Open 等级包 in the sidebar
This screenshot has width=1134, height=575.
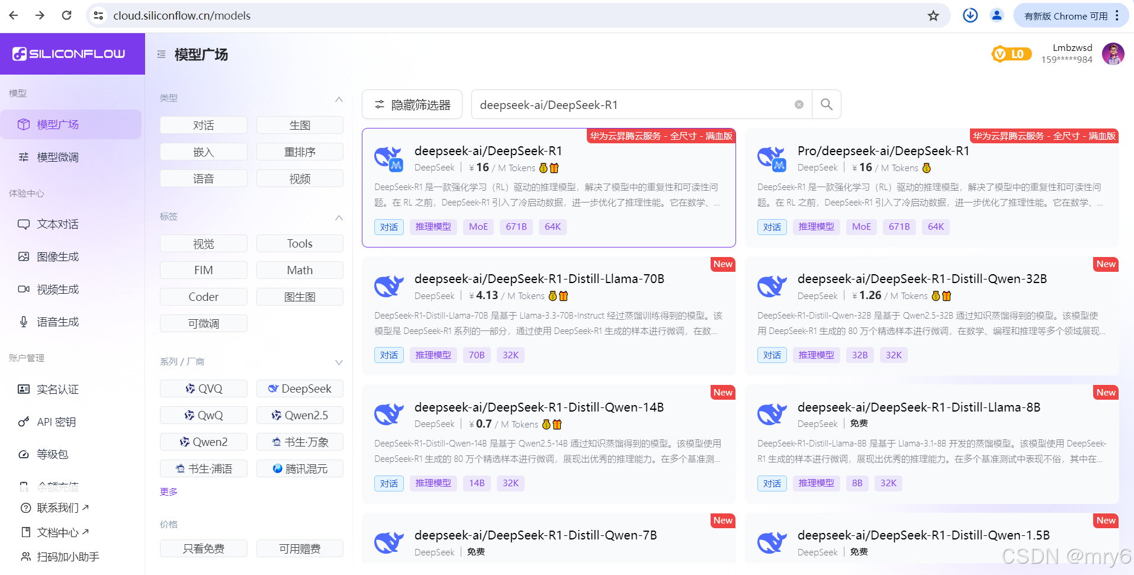(70, 454)
